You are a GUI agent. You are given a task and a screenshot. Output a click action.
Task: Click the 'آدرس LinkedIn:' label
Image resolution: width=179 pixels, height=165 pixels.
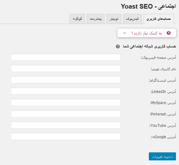(x=164, y=92)
